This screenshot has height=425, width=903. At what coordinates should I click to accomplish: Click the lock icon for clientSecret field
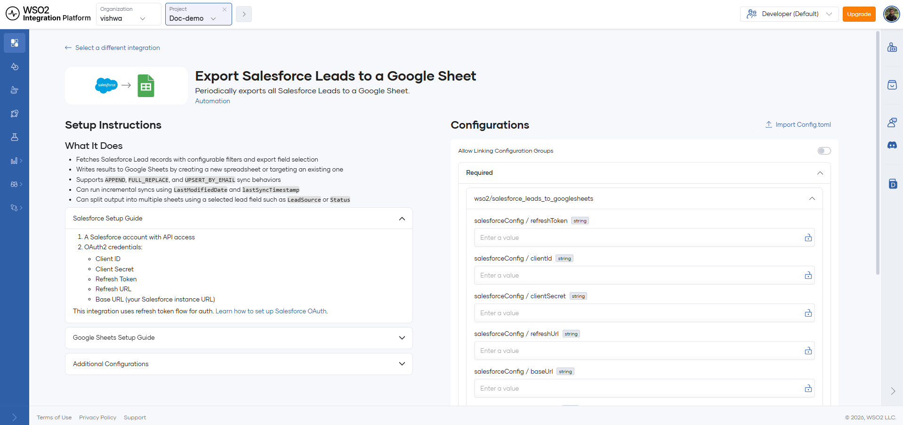click(x=808, y=313)
